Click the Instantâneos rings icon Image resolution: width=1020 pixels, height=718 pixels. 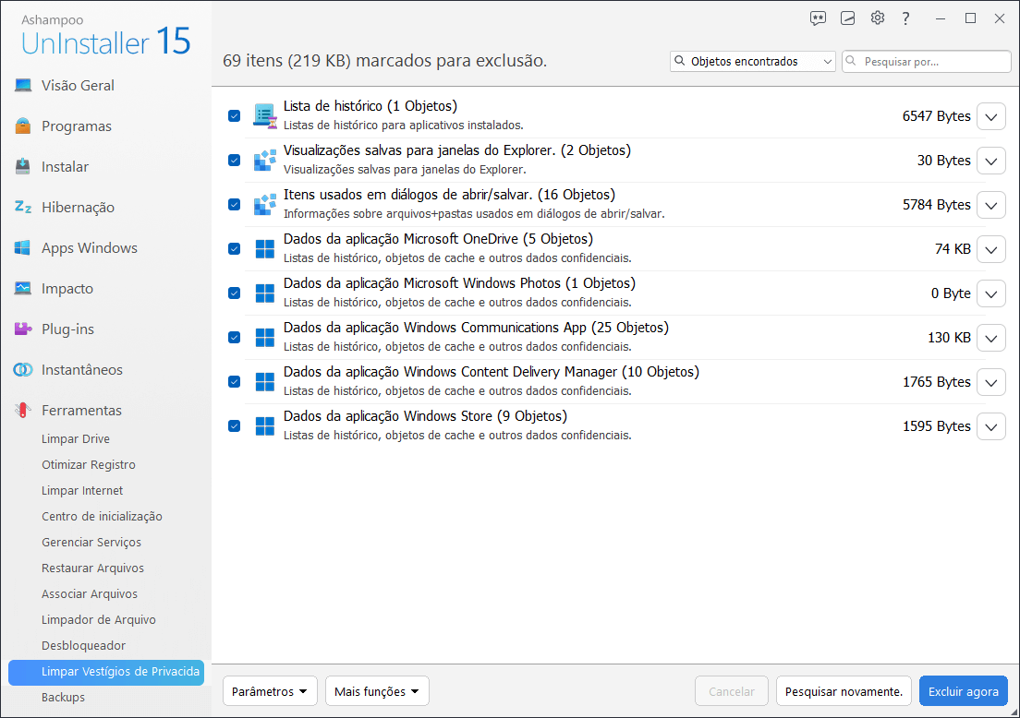tap(23, 369)
